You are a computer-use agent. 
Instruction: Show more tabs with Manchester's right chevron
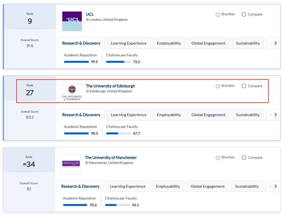(275, 186)
